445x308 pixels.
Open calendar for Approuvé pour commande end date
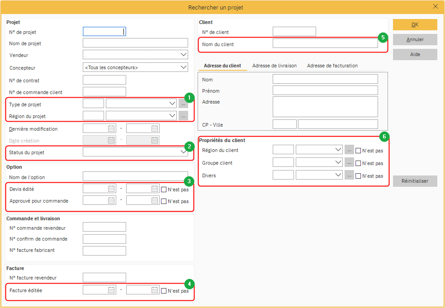click(x=155, y=200)
